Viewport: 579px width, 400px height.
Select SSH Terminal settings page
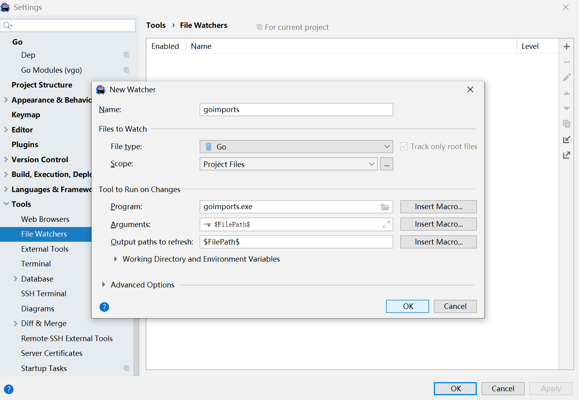point(44,293)
